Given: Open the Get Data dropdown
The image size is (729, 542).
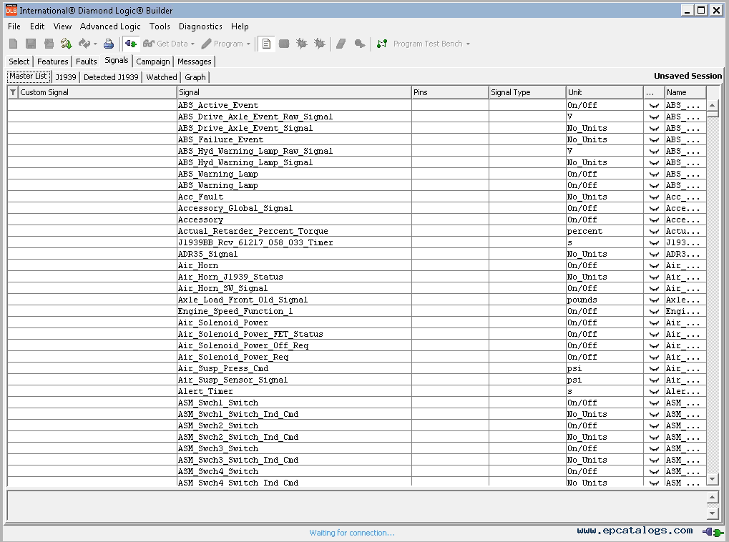Looking at the screenshot, I should tap(192, 44).
